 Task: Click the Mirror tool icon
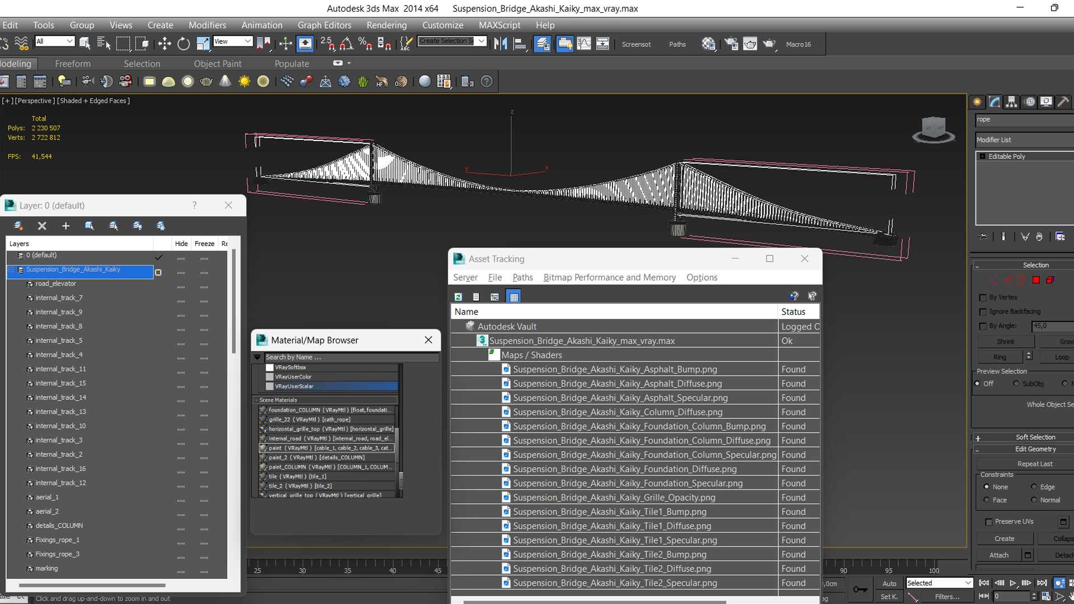501,44
